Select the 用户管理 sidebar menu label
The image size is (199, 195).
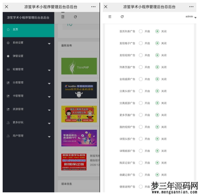tap(18, 136)
